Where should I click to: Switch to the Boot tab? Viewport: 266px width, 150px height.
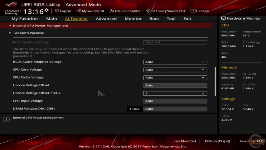(154, 18)
